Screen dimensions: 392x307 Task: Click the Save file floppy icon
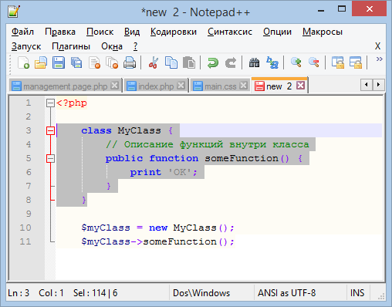(59, 62)
